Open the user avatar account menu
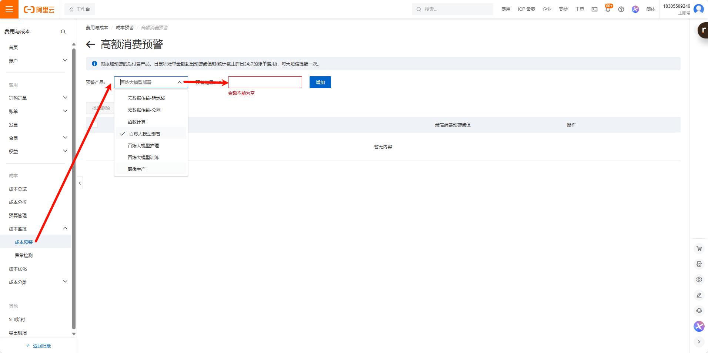Image resolution: width=708 pixels, height=353 pixels. tap(698, 9)
